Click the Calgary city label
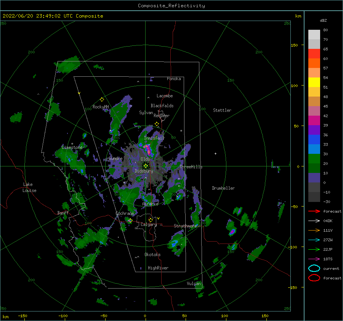 [149, 224]
